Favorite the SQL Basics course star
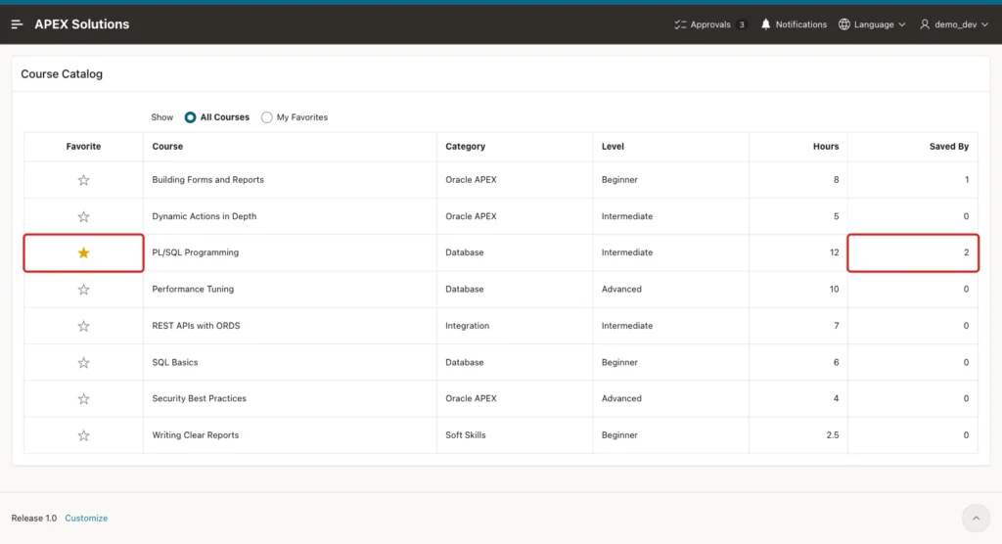 84,362
